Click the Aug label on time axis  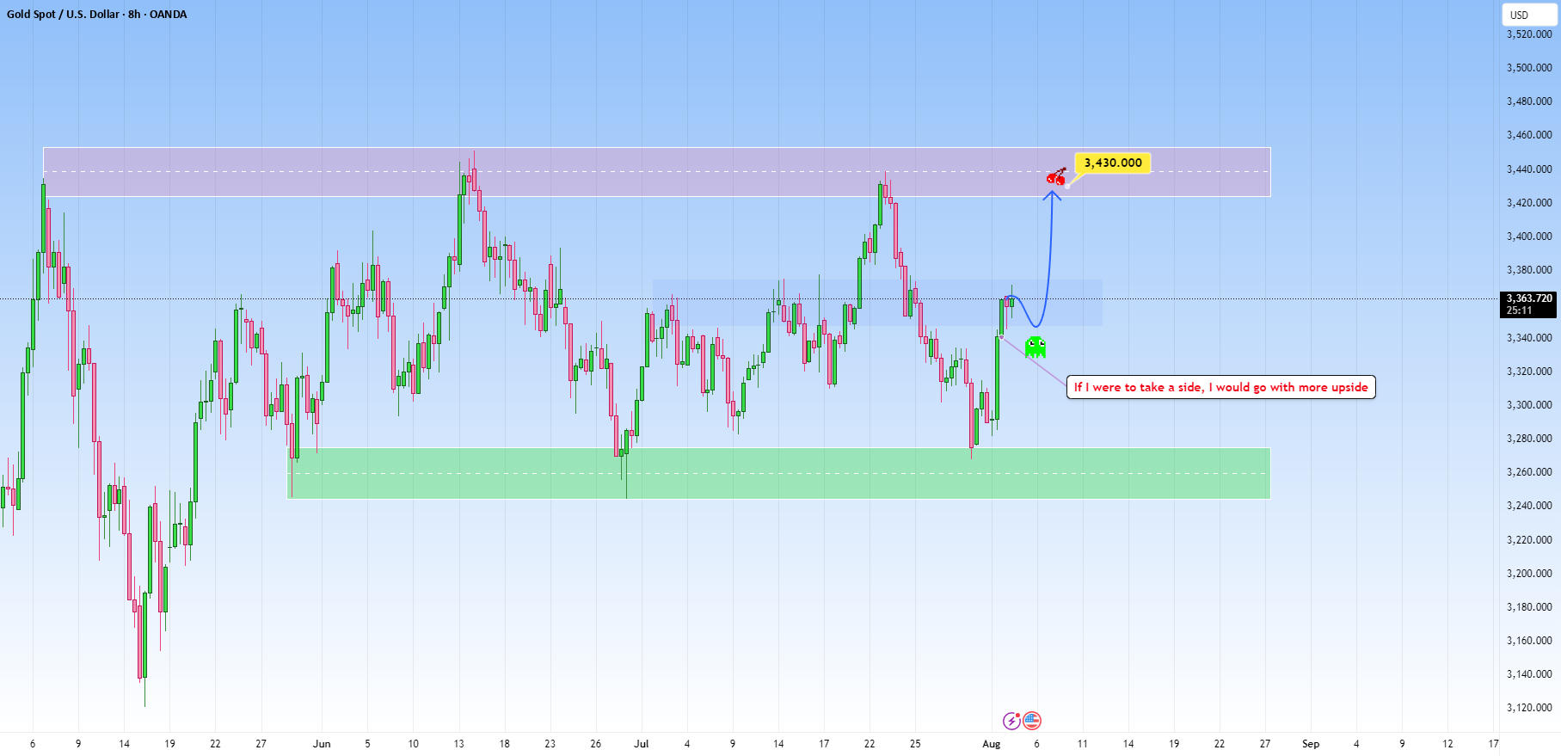tap(991, 744)
